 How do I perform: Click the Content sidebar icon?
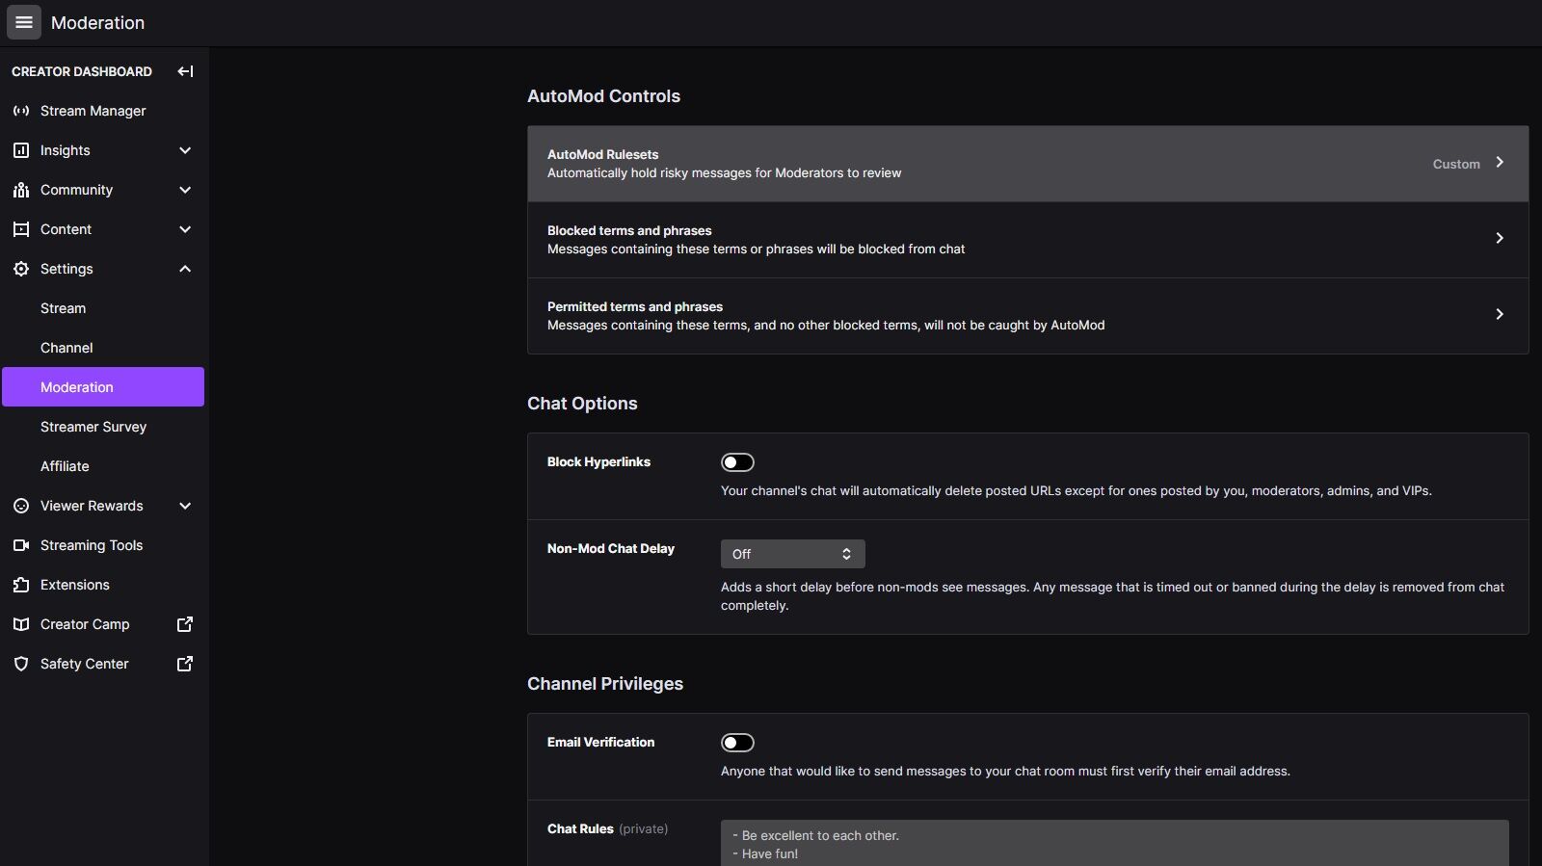click(x=21, y=229)
